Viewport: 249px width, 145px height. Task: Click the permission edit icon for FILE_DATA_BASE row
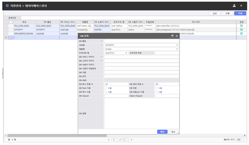(x=241, y=25)
